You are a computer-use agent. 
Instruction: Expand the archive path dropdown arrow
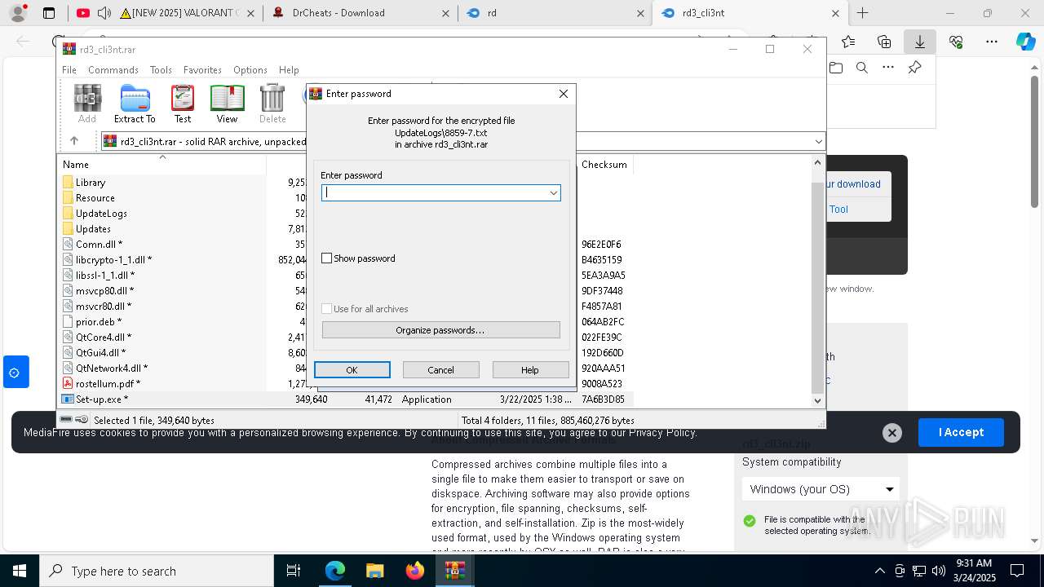[818, 142]
